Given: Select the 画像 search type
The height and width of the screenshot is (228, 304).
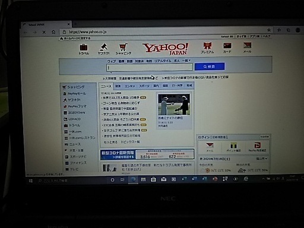Looking at the screenshot, I should point(121,61).
